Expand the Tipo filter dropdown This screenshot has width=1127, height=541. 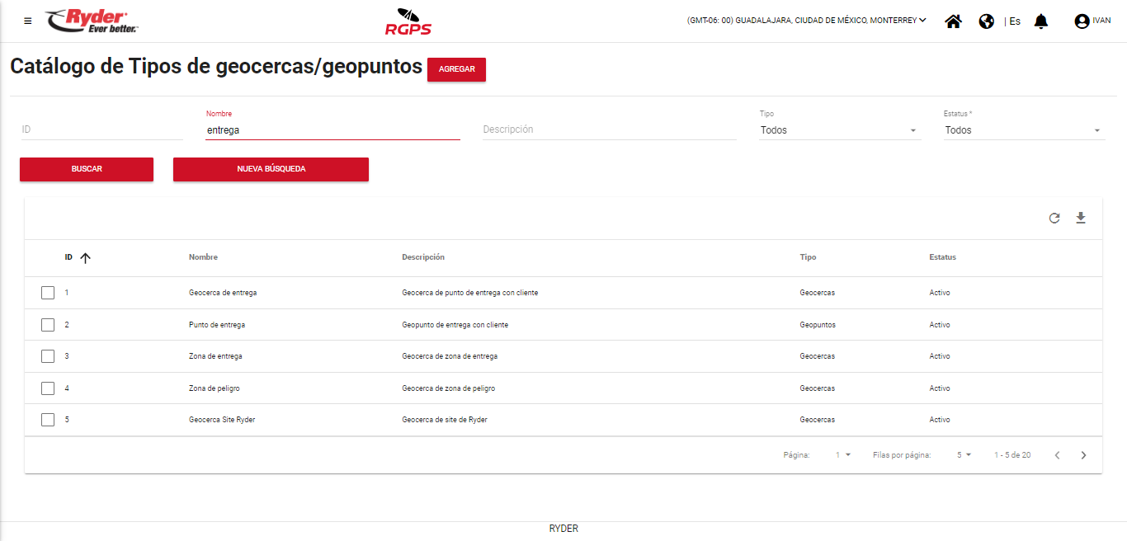click(x=839, y=130)
